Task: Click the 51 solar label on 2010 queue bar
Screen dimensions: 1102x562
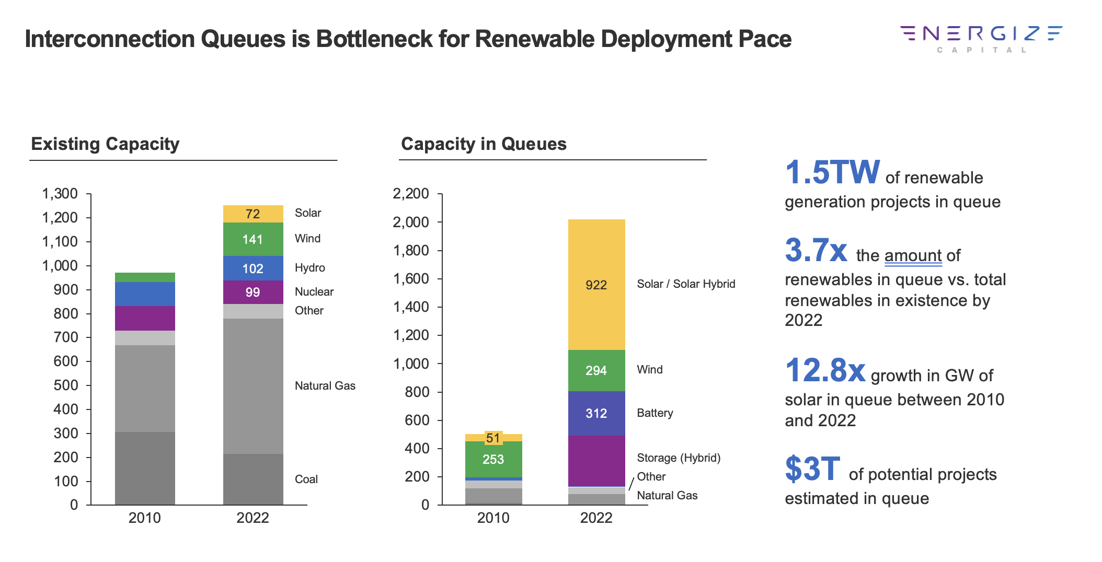Action: [493, 438]
